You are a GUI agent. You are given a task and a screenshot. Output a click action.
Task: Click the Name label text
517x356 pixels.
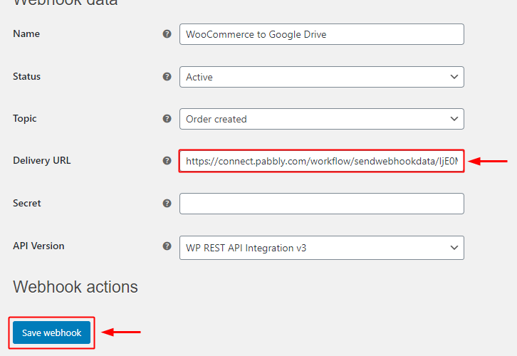[x=26, y=33]
